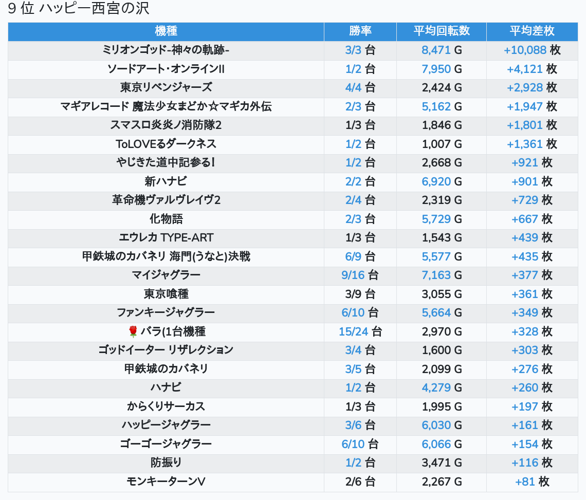Select 甲鉄城のカバネリ 海門(うなと)決戦 machine name
Viewport: 586px width, 500px height.
(x=166, y=256)
